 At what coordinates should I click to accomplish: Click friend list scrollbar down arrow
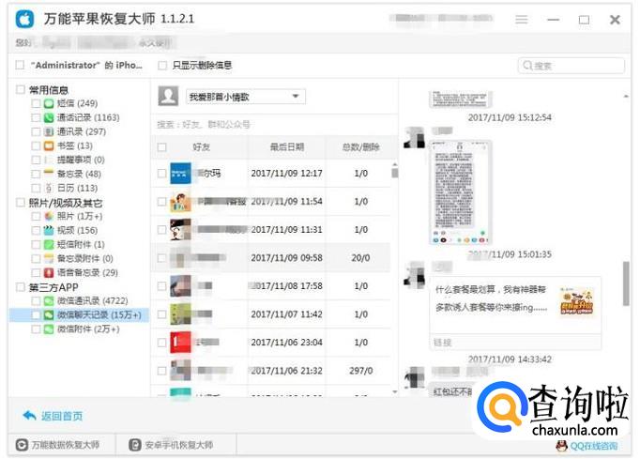coord(395,391)
